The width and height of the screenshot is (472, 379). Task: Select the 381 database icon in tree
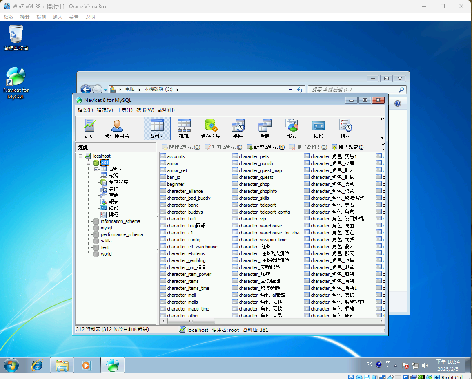[x=96, y=163]
